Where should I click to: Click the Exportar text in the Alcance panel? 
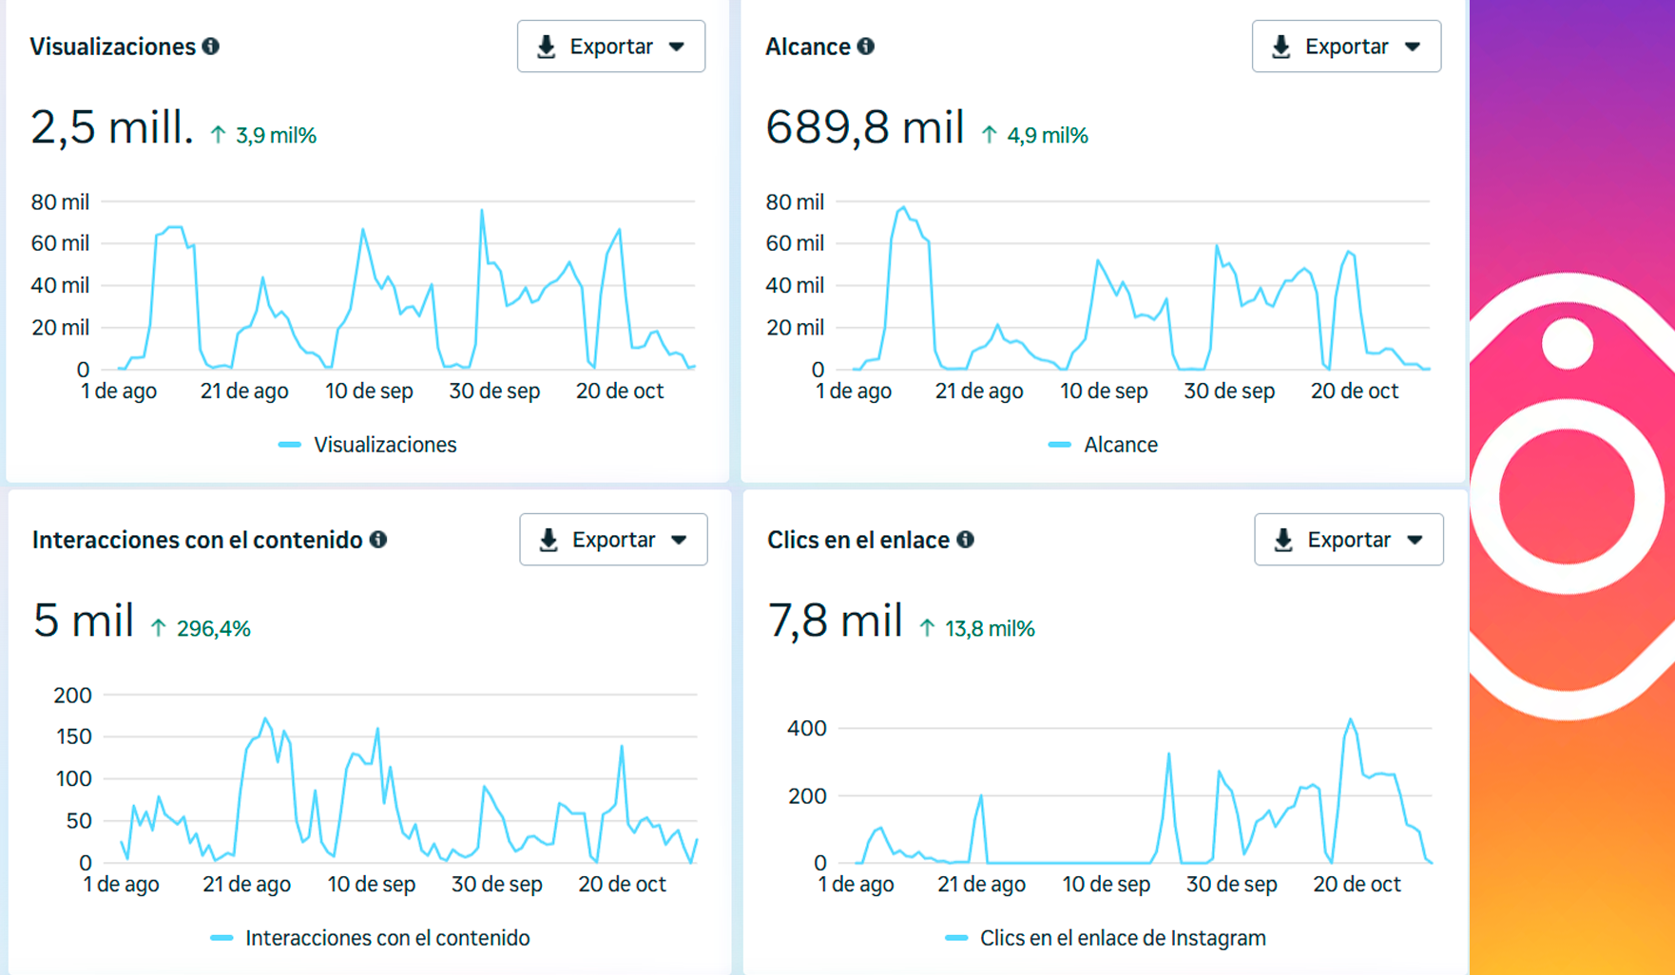(1346, 47)
